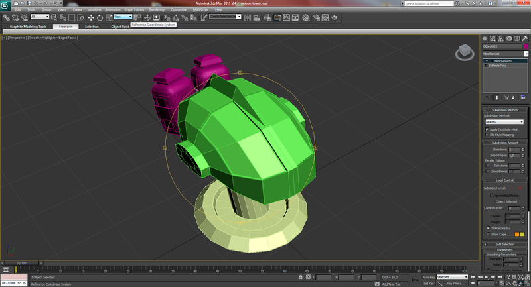Open the View reference coordinate system dropdown

point(123,17)
